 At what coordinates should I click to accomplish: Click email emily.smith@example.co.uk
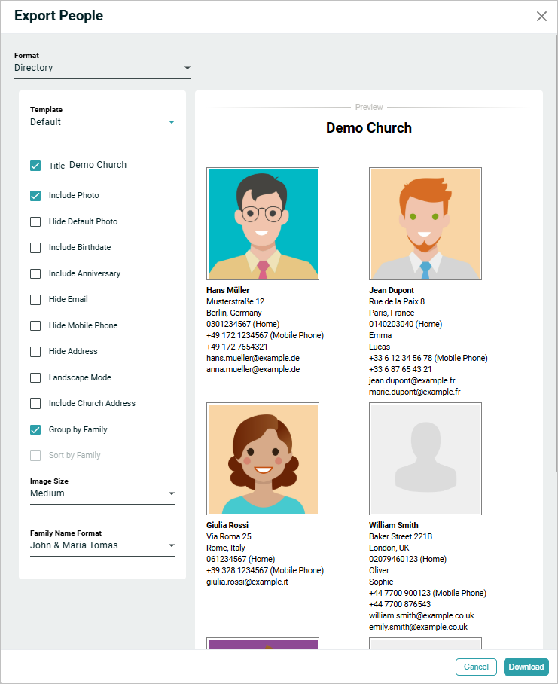(x=418, y=628)
